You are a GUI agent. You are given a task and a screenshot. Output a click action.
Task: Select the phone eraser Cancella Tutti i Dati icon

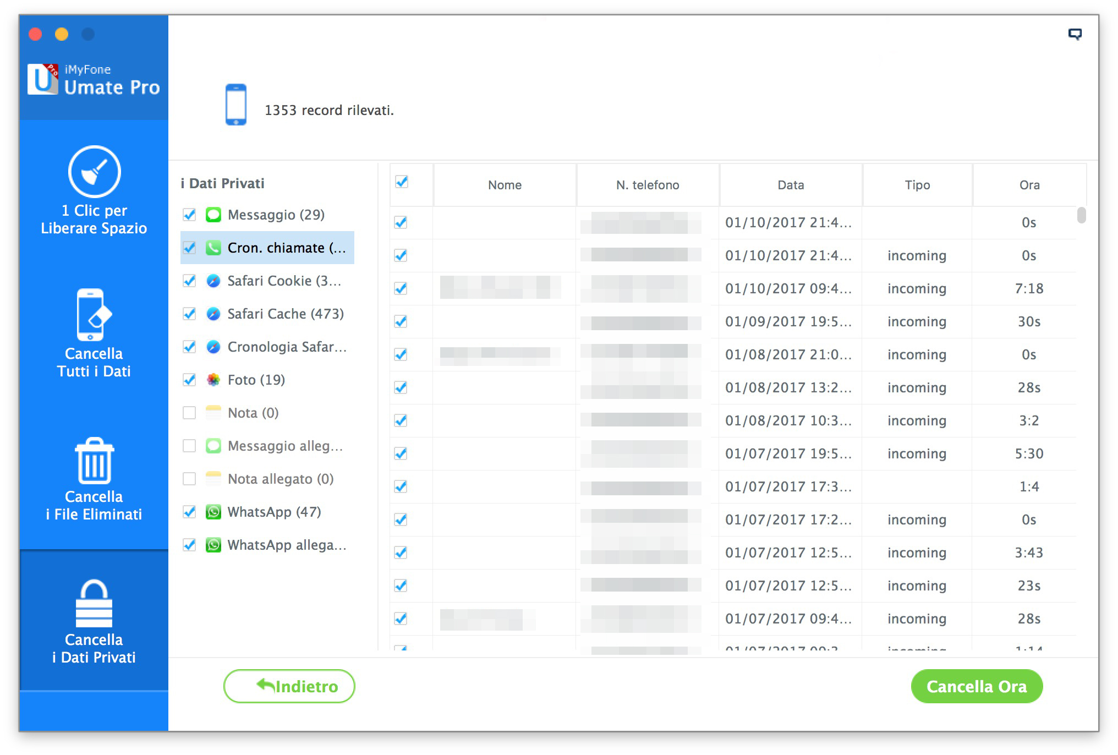(x=94, y=315)
